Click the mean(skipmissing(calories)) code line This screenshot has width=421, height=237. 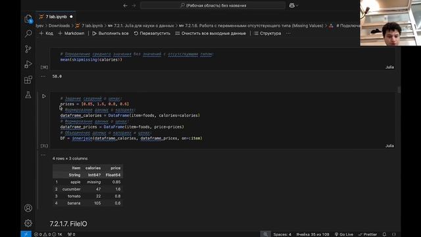click(x=91, y=60)
